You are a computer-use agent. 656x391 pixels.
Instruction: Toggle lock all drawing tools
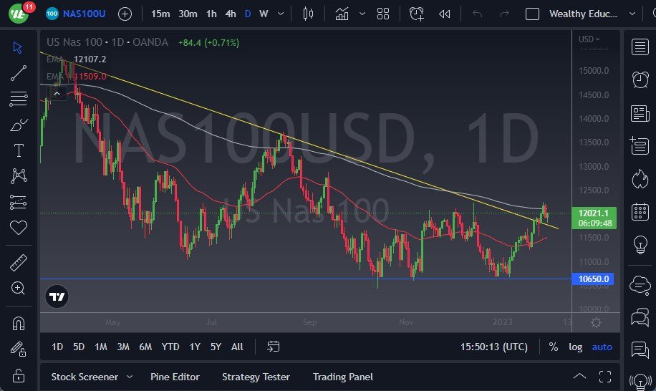click(x=19, y=375)
